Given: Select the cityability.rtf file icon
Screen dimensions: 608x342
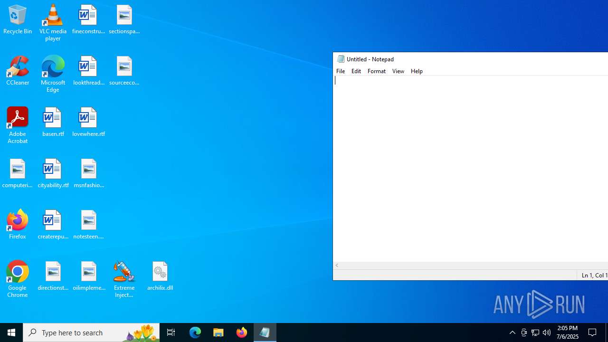Looking at the screenshot, I should pyautogui.click(x=53, y=174).
